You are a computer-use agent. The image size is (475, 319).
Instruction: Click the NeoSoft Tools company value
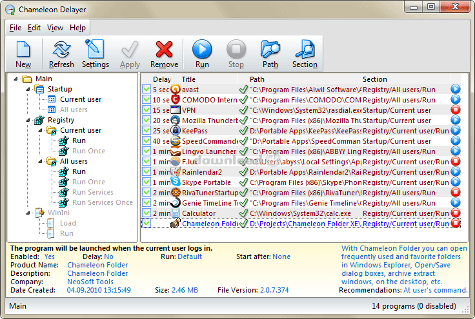[x=90, y=282]
